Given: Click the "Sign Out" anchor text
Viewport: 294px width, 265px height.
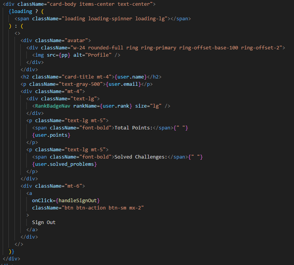Looking at the screenshot, I should point(44,222).
